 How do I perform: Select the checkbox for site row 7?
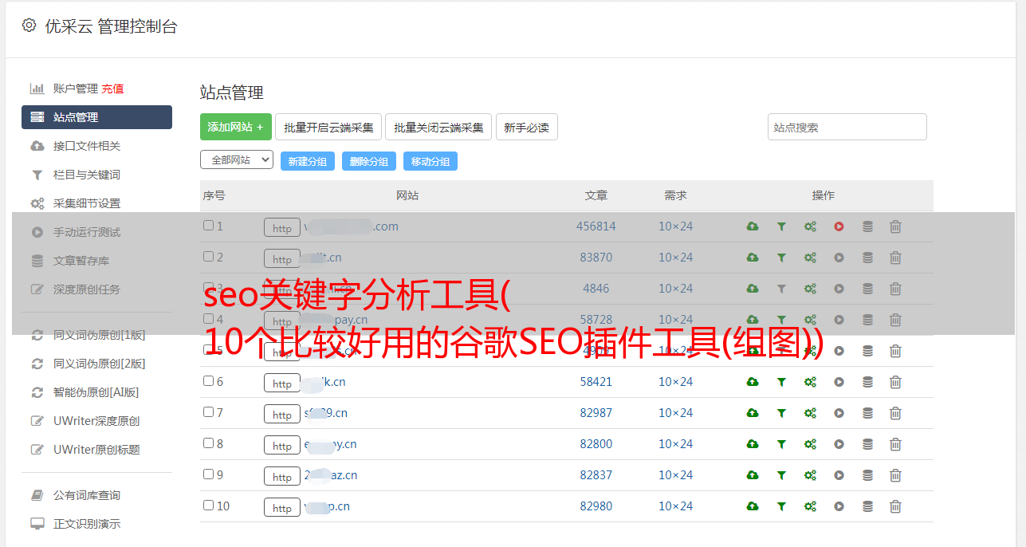pyautogui.click(x=208, y=412)
